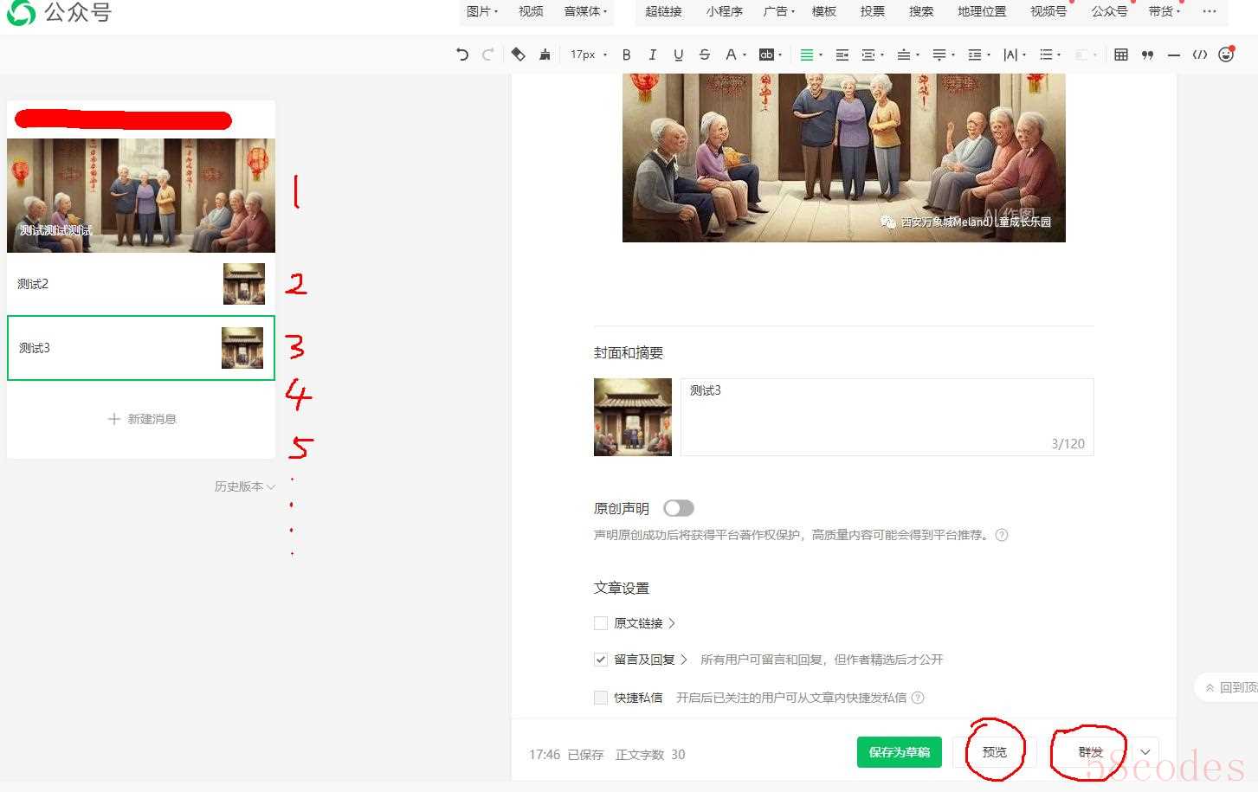1258x792 pixels.
Task: Insert a table
Action: tap(1121, 55)
